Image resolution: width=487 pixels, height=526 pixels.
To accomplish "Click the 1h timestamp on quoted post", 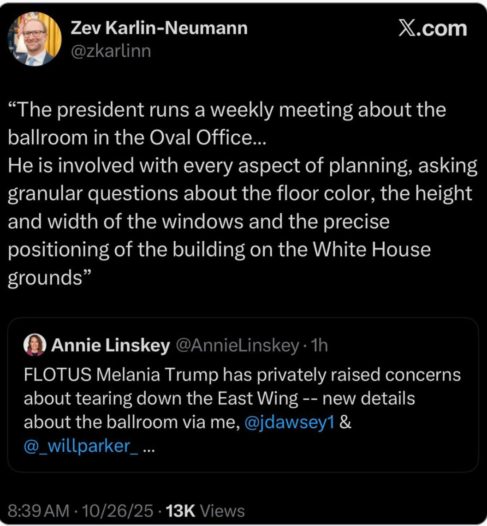I will click(x=320, y=346).
